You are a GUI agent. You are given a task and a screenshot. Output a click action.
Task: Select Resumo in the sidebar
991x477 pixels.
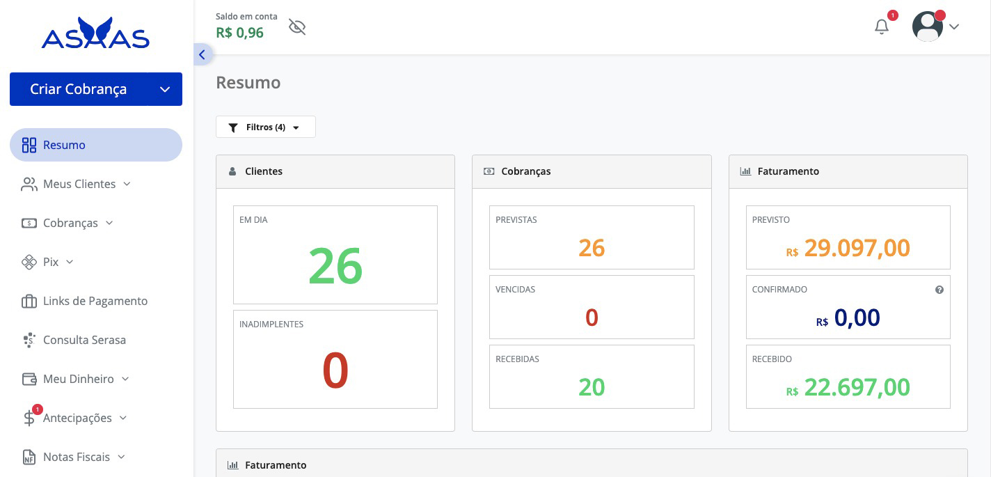[x=64, y=145]
